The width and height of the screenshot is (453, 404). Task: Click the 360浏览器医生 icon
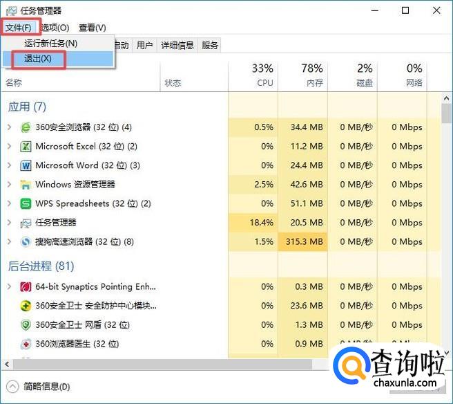click(26, 344)
